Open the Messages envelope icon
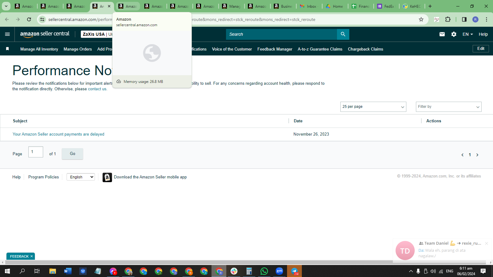Screen dimensions: 493x277 click(x=442, y=34)
